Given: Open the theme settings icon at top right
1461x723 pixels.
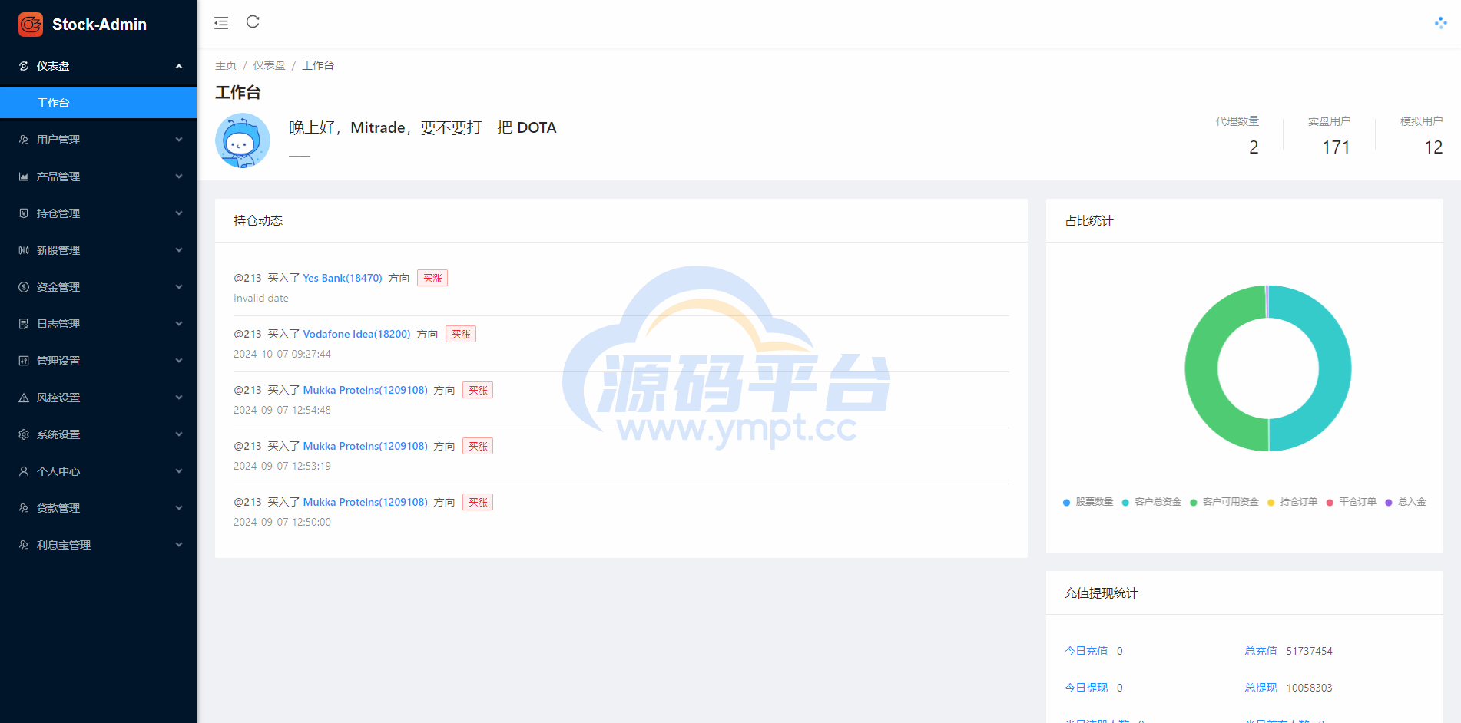Looking at the screenshot, I should [1440, 23].
